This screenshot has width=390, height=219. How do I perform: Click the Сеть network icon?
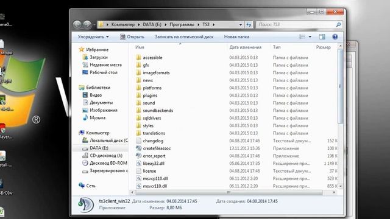point(82,186)
